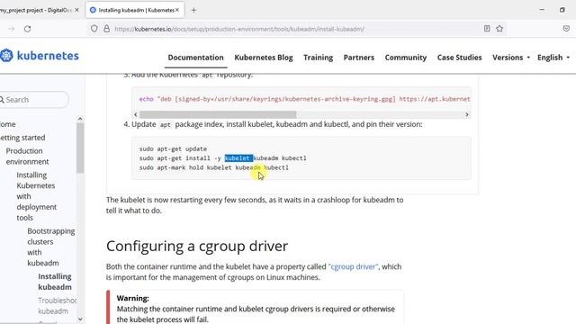Click the padlock site info icon
Screen dimensions: 576x324
[106, 29]
